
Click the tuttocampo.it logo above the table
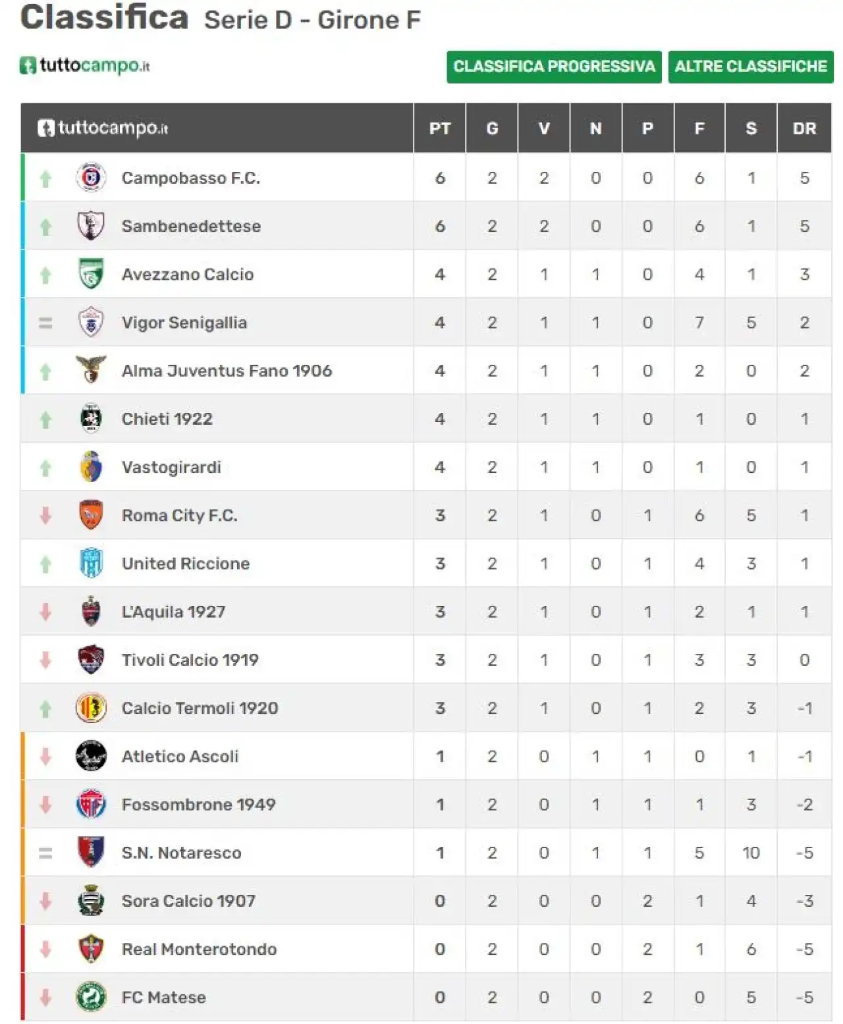tap(85, 66)
